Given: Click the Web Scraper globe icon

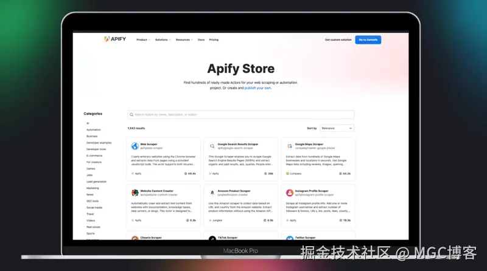Looking at the screenshot, I should (x=135, y=146).
